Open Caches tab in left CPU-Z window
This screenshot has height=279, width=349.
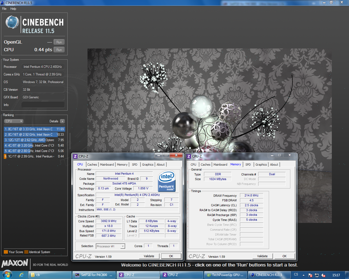(x=92, y=165)
